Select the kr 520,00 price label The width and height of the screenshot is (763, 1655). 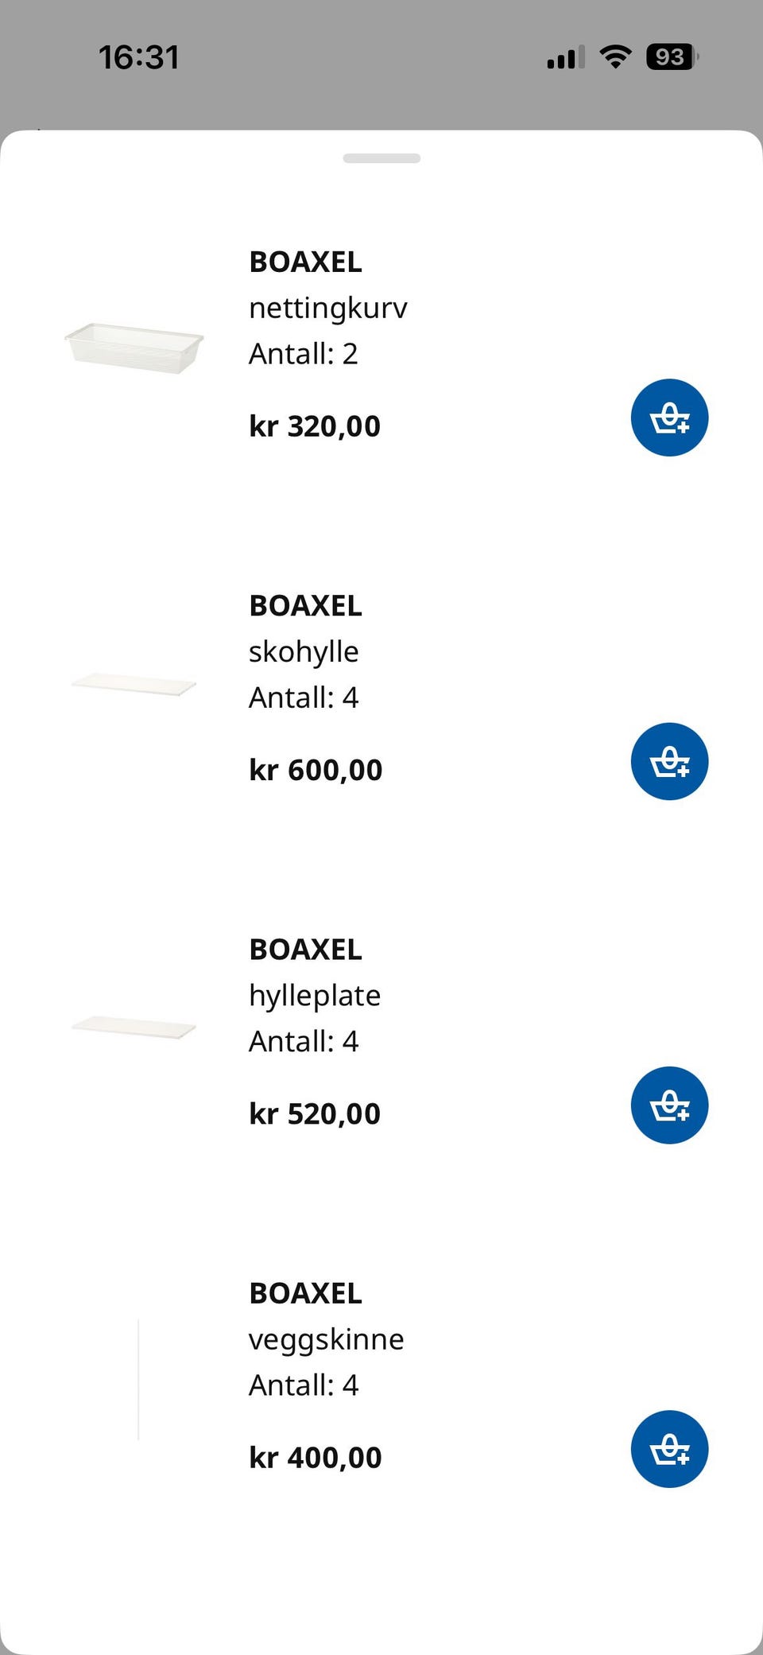[315, 1113]
